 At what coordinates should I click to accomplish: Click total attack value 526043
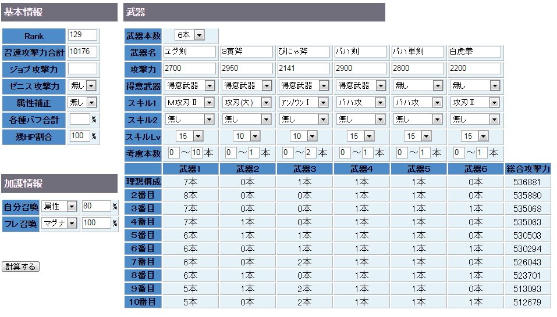point(527,262)
